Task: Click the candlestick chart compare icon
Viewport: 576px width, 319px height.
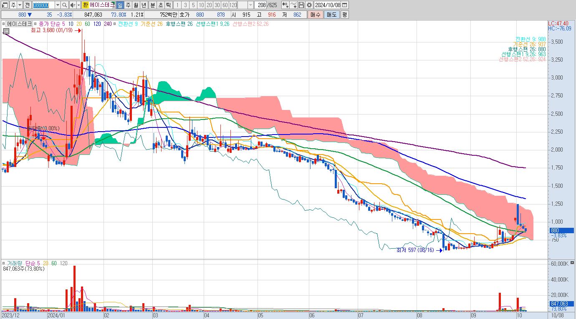Action: pos(285,5)
